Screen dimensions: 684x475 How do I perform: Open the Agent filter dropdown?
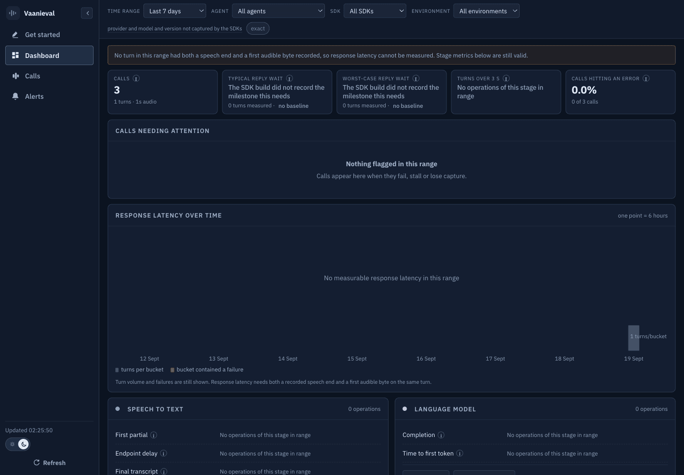click(x=278, y=11)
